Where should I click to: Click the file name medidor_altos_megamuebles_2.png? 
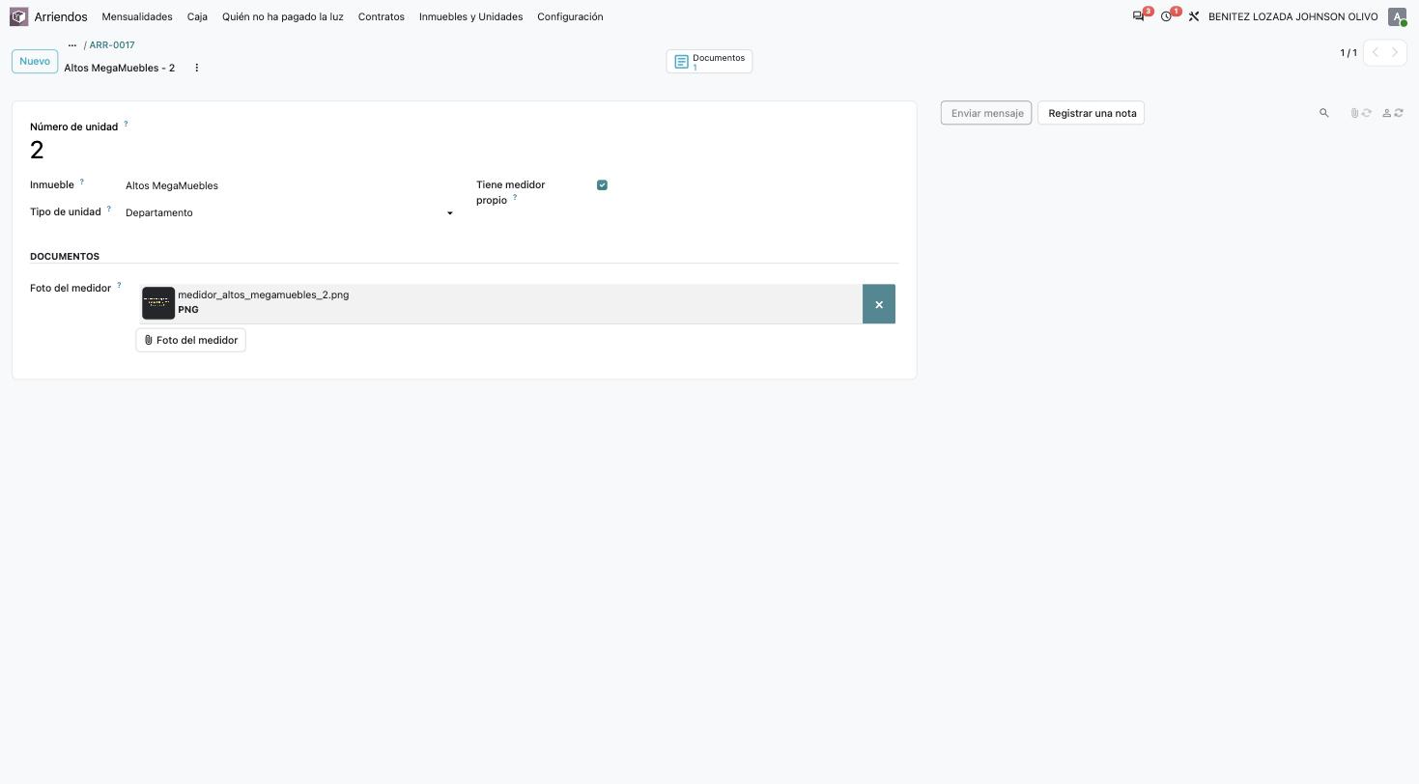coord(263,294)
